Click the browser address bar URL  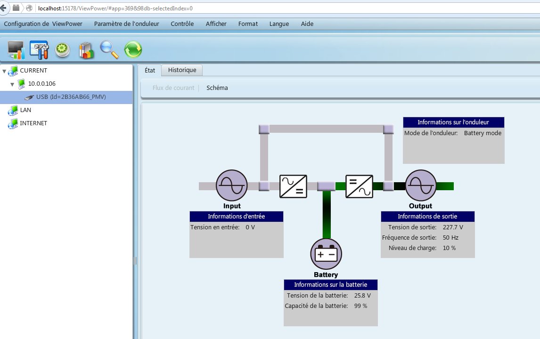click(x=115, y=8)
